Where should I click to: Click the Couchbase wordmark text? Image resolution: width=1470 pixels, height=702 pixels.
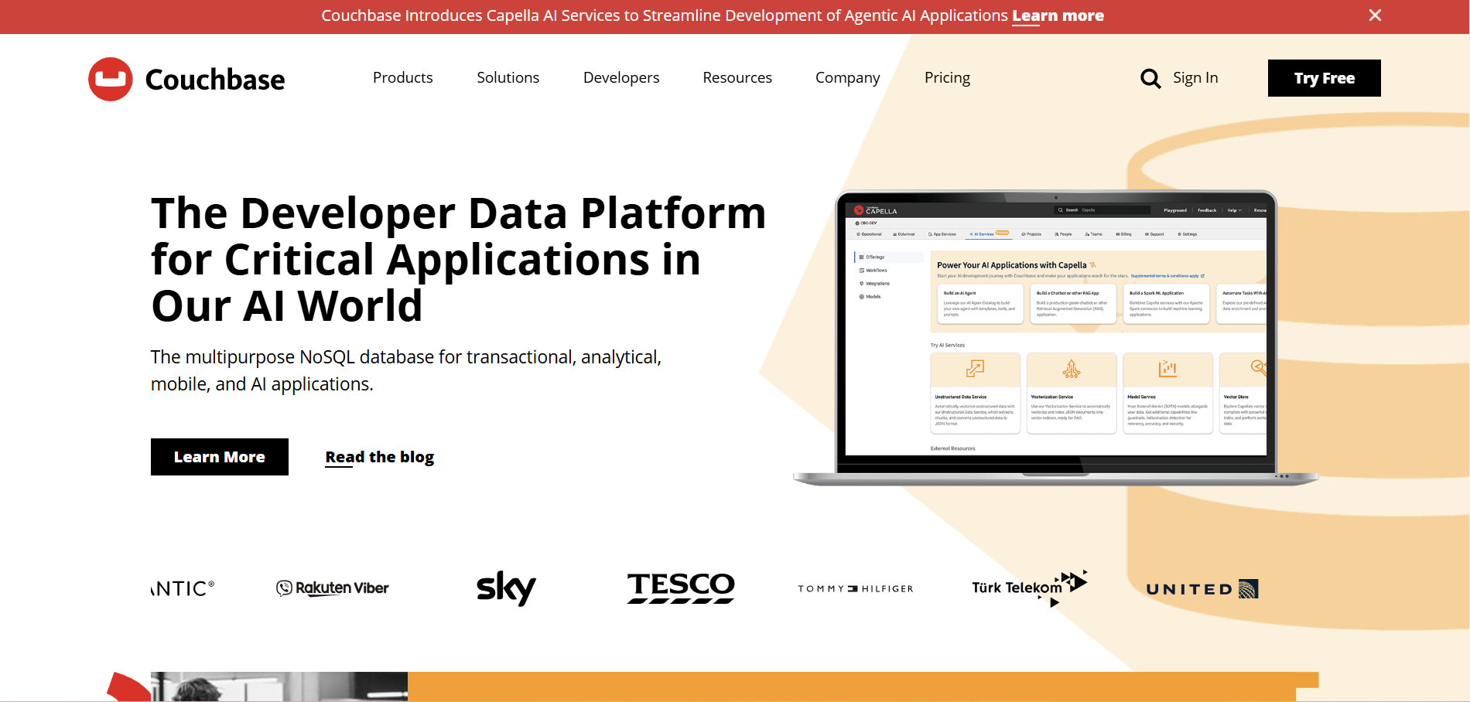click(215, 80)
